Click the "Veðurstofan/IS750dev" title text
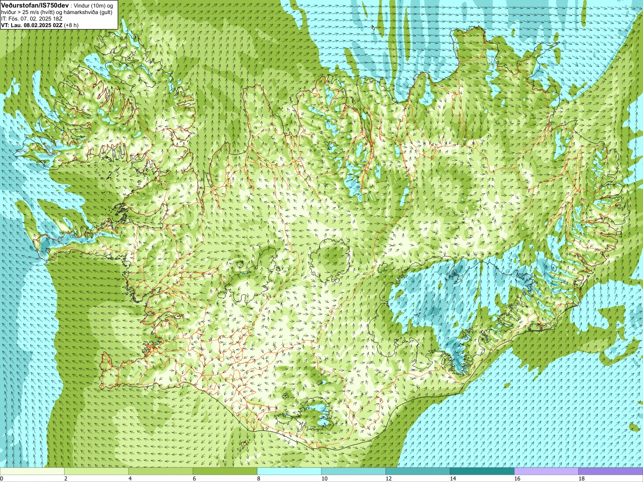The height and width of the screenshot is (482, 643). [x=35, y=5]
